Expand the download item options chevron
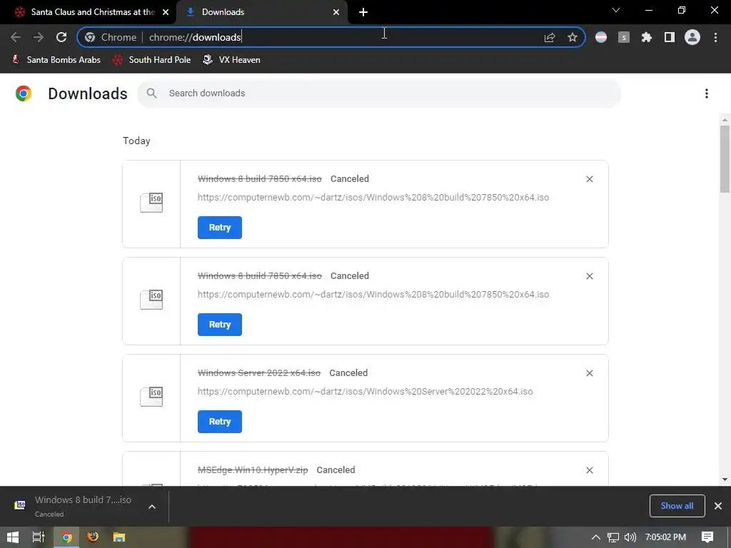Viewport: 731px width, 548px height. pos(152,507)
